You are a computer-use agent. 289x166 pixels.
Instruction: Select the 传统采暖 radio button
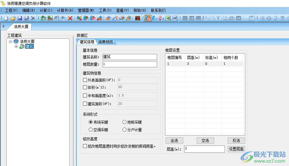pos(91,122)
